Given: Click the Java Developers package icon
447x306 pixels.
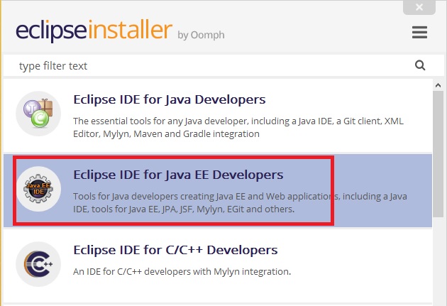Looking at the screenshot, I should [38, 114].
